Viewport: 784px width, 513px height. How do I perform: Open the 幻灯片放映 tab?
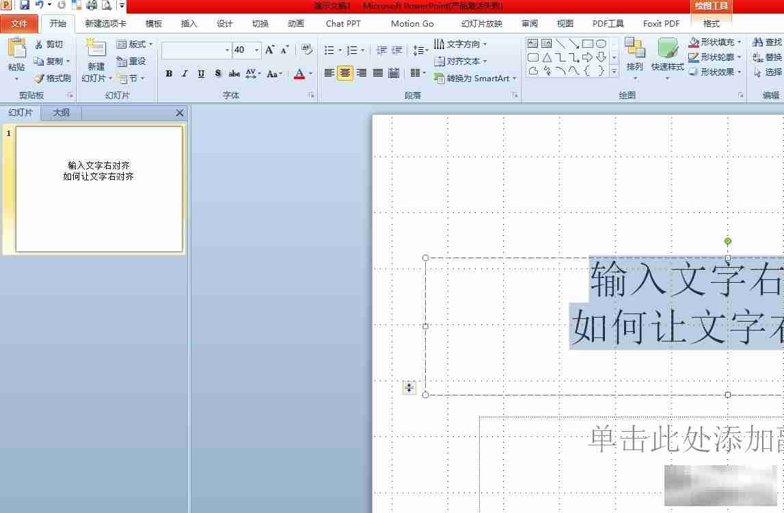click(483, 23)
